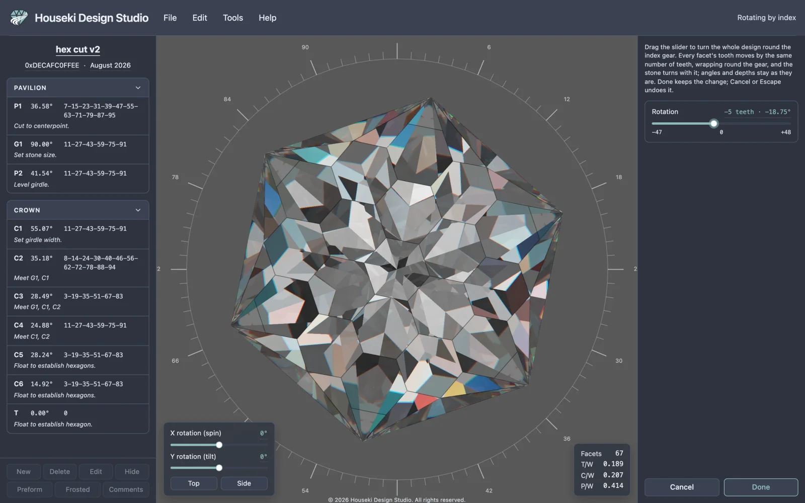Click the Delete button

[x=60, y=472]
